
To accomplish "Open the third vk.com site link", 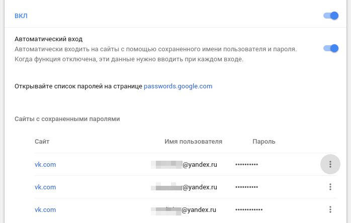I will click(x=45, y=209).
